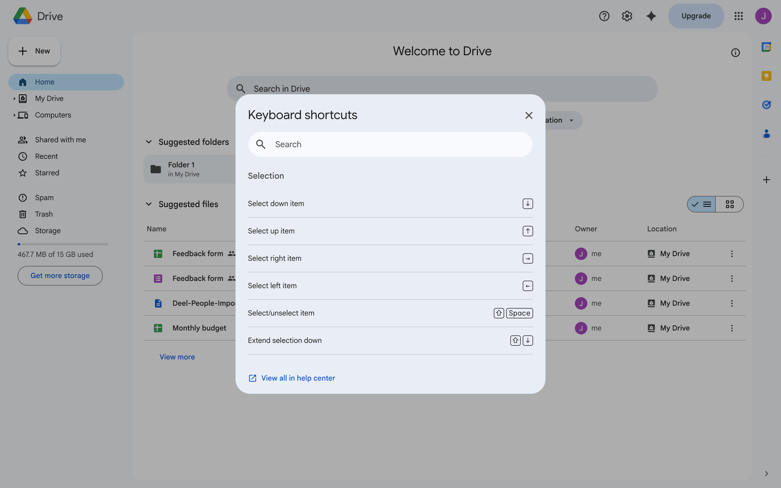Viewport: 781px width, 488px height.
Task: Click the Owner column header
Action: pyautogui.click(x=586, y=229)
